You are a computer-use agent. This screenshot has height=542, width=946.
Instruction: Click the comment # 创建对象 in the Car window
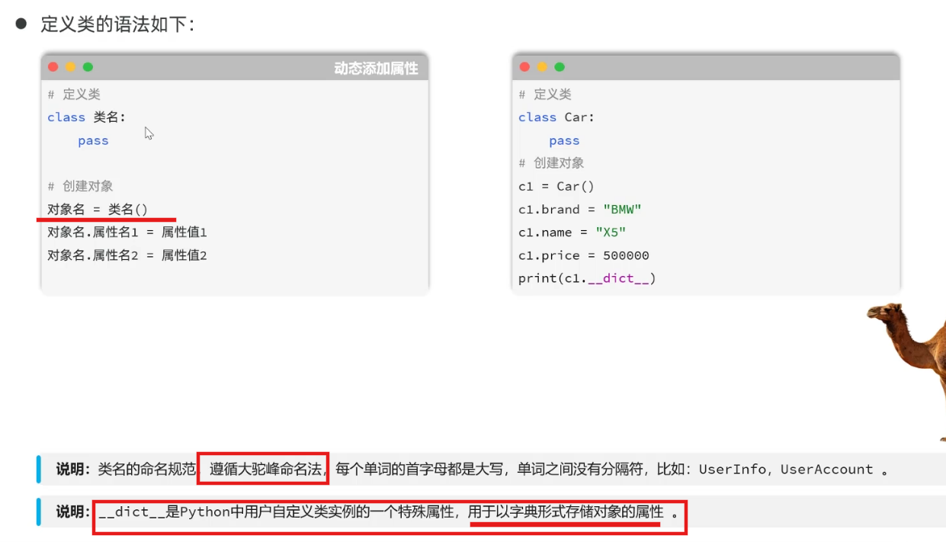click(x=551, y=163)
